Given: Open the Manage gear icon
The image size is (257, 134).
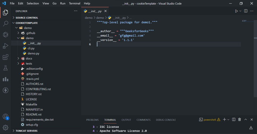Looking at the screenshot, I should point(5,128).
